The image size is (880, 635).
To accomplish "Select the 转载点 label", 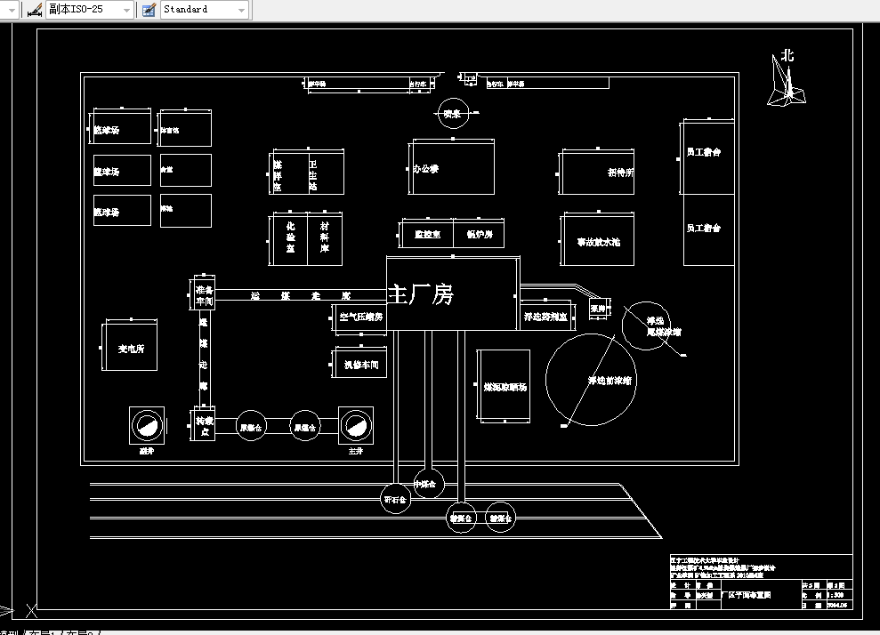I will click(x=205, y=426).
